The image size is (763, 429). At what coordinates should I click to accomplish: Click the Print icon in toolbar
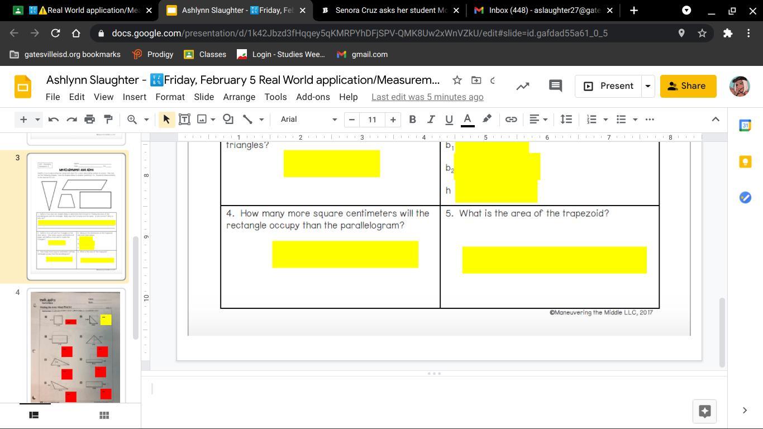(x=89, y=119)
